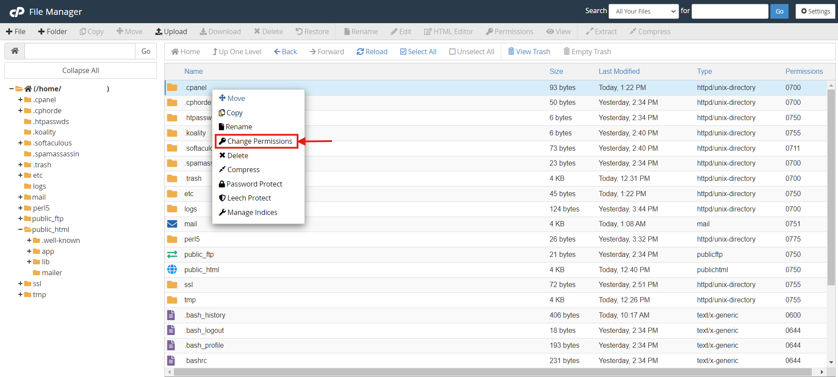The height and width of the screenshot is (377, 838).
Task: Open View Trash
Action: tap(529, 52)
